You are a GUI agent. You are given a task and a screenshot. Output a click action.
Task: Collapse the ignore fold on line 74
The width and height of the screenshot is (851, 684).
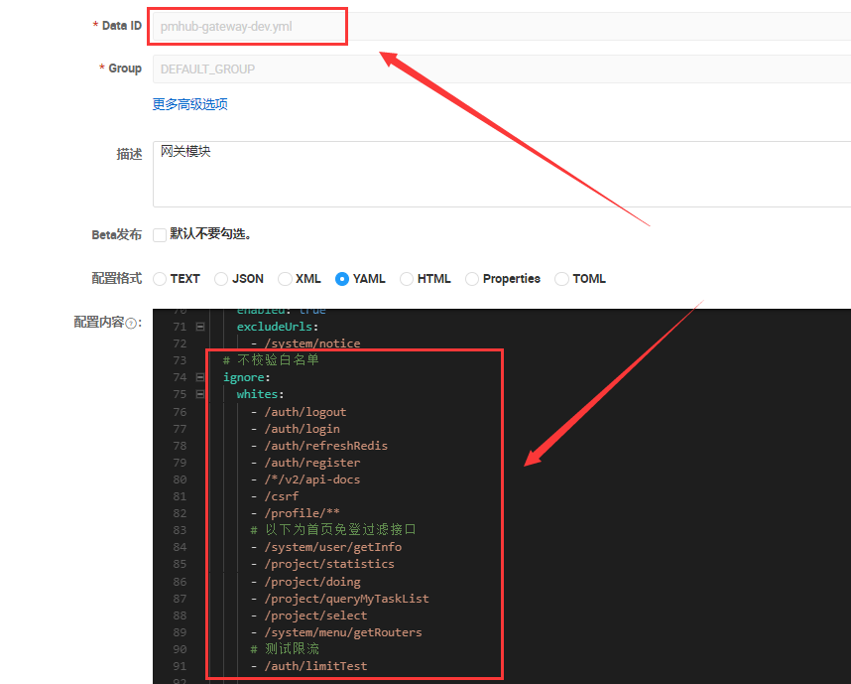[x=200, y=377]
